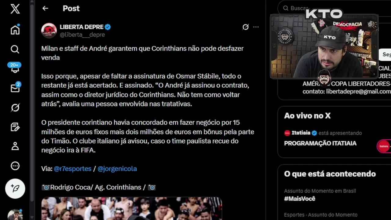Open the Messages envelope icon
This screenshot has width=391, height=220.
point(15,88)
